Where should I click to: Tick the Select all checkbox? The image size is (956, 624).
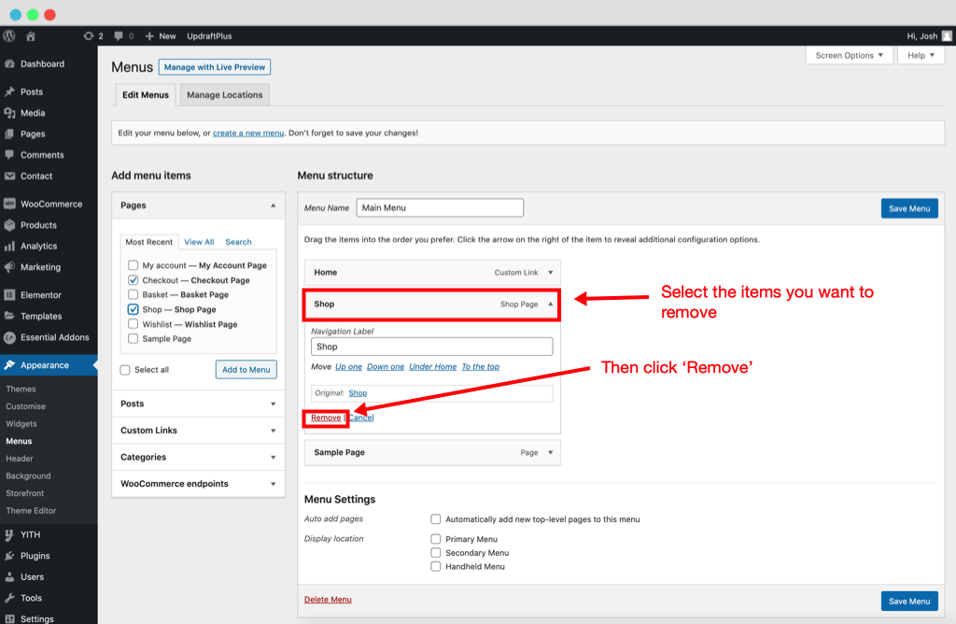click(x=125, y=369)
